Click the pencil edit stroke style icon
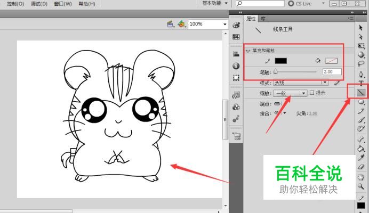This screenshot has height=213, width=369. point(336,83)
